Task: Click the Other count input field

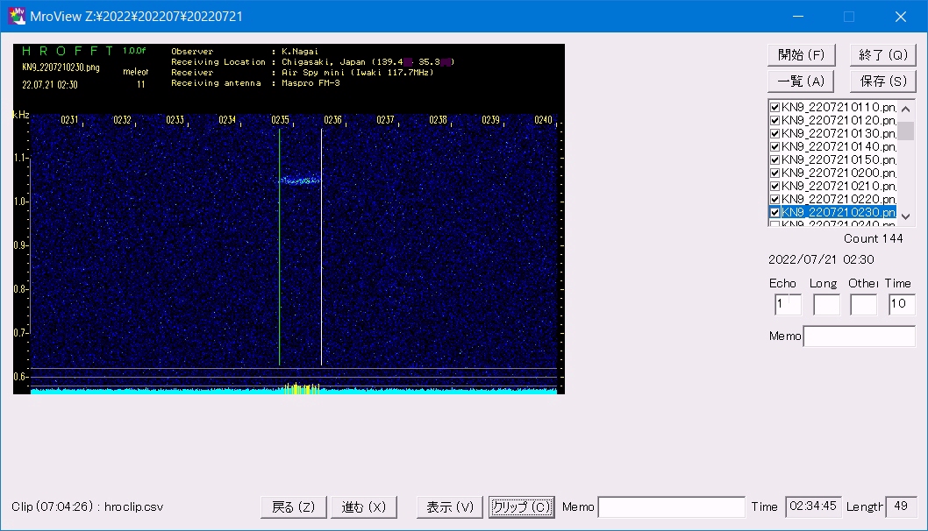Action: point(863,304)
